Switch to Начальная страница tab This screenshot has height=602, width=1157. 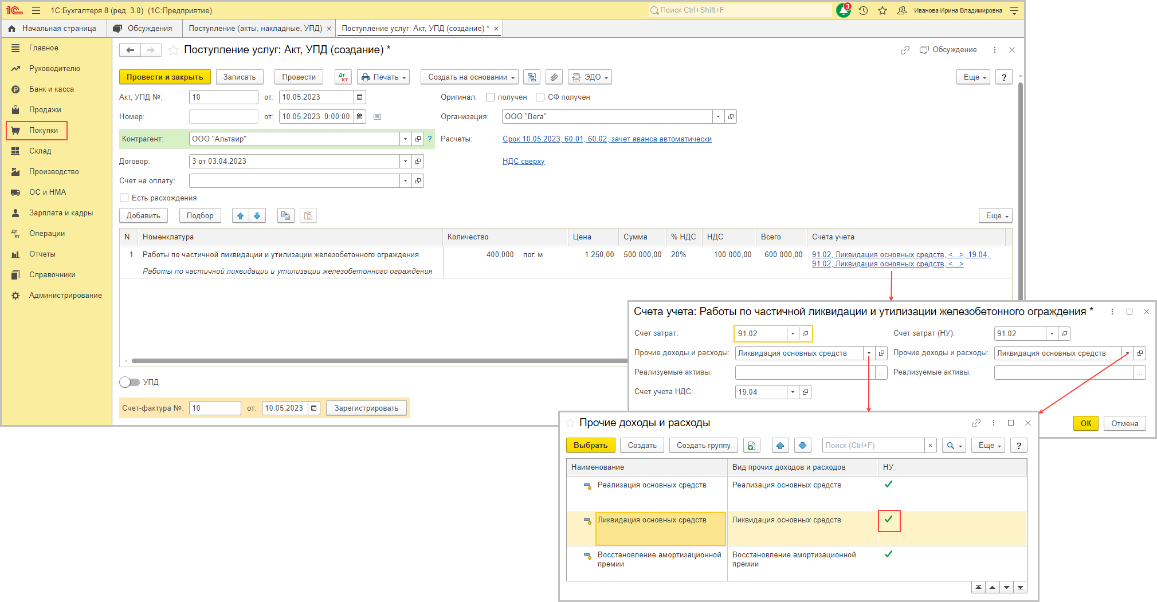click(53, 29)
